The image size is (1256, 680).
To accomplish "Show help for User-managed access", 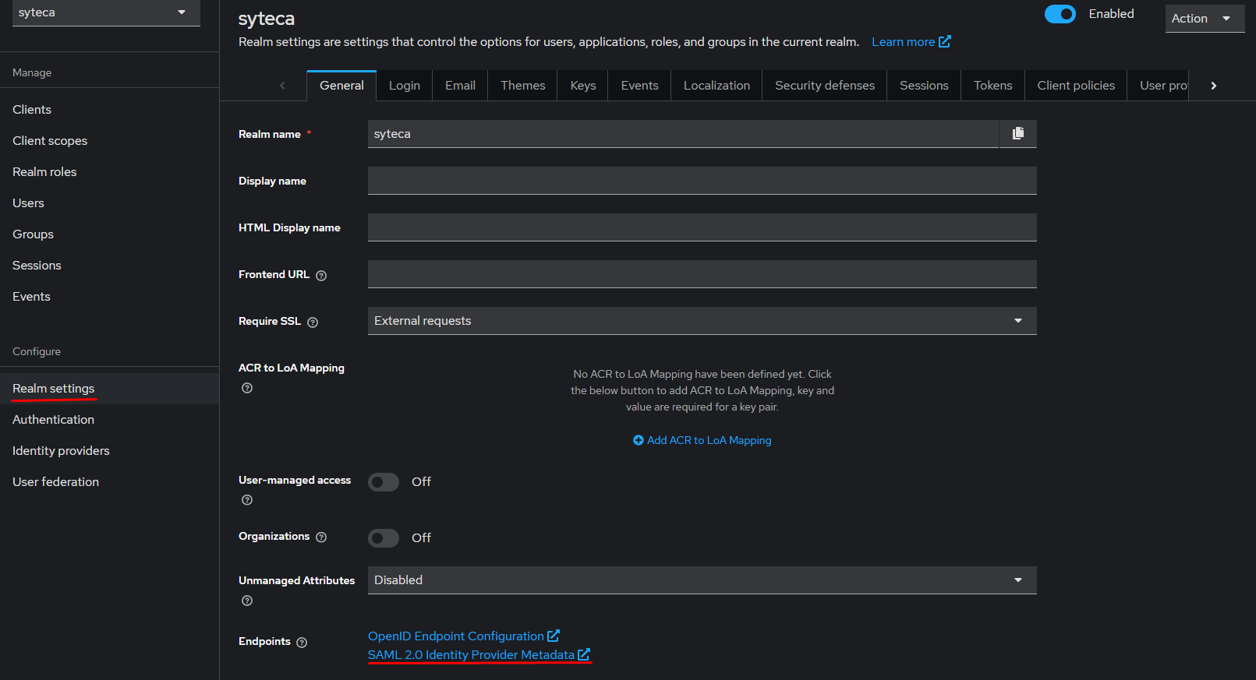I will (x=247, y=500).
